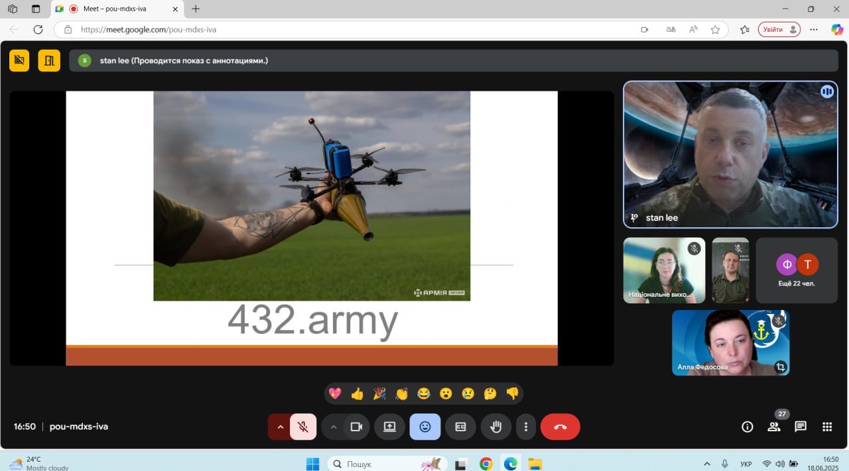849x471 pixels.
Task: Open the Activities grid icon
Action: click(827, 427)
